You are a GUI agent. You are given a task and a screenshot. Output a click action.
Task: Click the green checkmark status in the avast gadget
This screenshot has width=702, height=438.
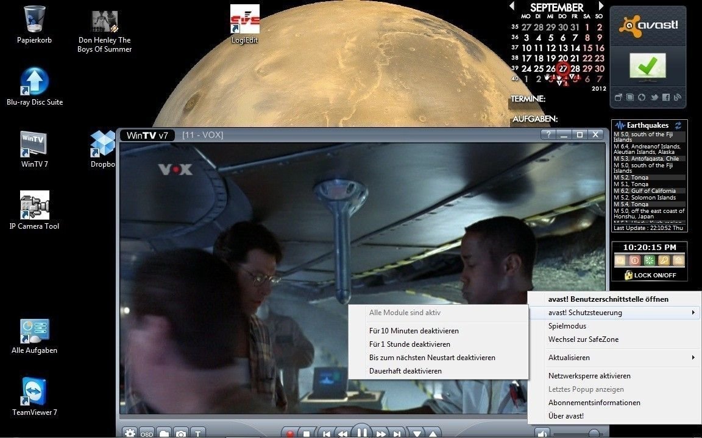647,66
